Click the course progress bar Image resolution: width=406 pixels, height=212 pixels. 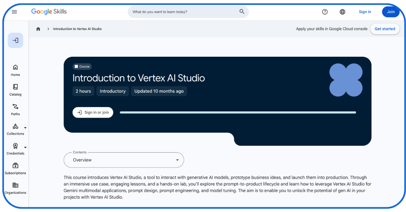click(x=238, y=112)
